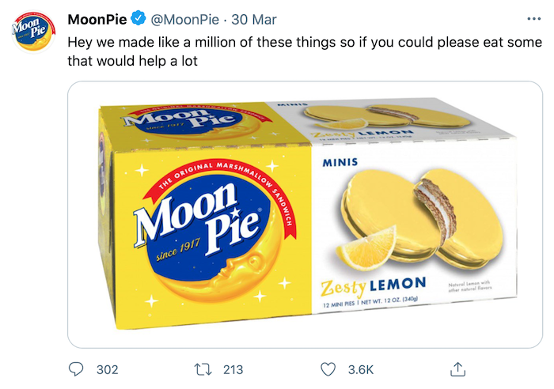Open the three-dot more options menu

(534, 19)
